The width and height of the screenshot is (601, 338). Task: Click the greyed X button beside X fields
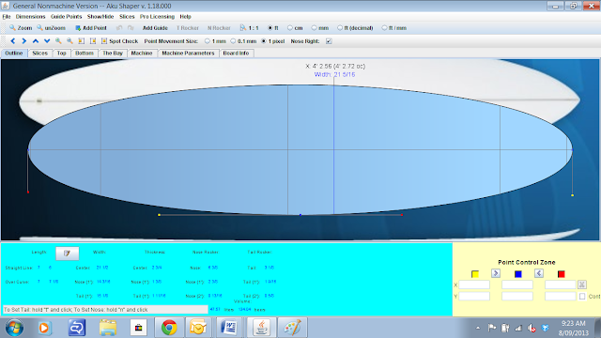[x=582, y=284]
